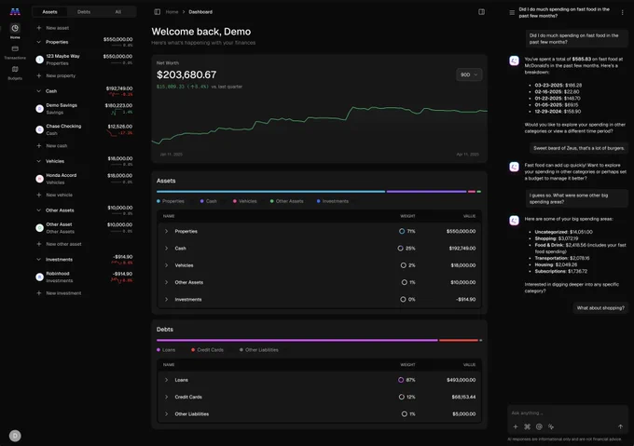Expand the Loans row in Debts table
This screenshot has height=446, width=634.
166,380
